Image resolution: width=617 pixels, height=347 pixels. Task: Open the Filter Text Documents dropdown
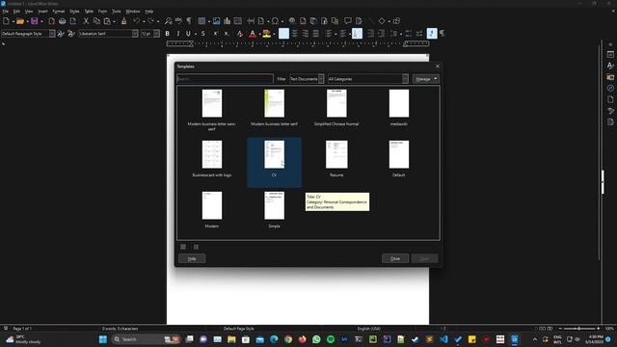point(307,79)
